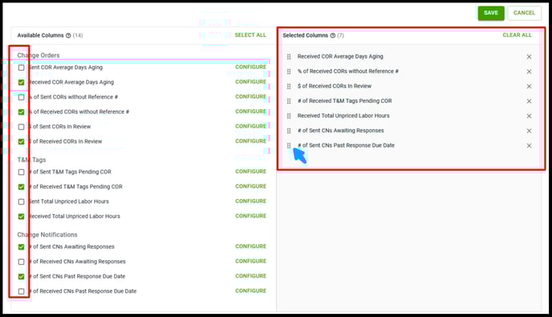Configure $ of Received CORs In Review

[x=250, y=141]
